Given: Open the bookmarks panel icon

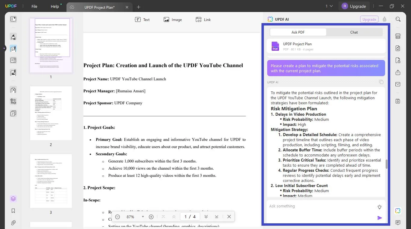Looking at the screenshot, I should point(13,211).
